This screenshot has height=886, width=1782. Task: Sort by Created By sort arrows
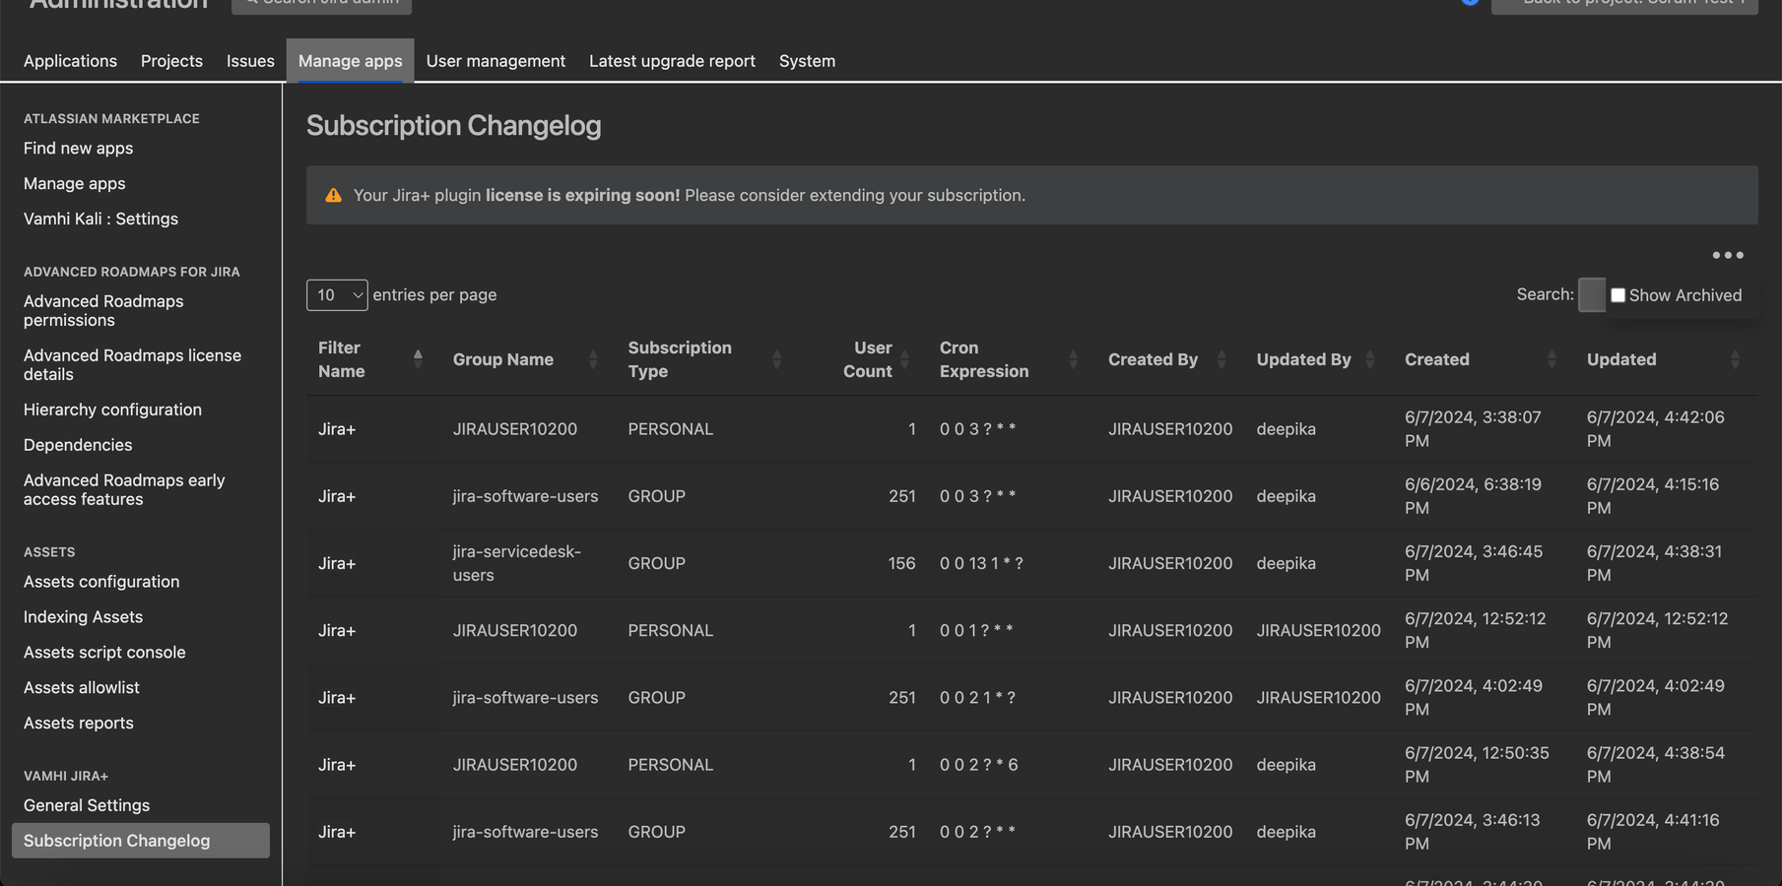[1221, 359]
